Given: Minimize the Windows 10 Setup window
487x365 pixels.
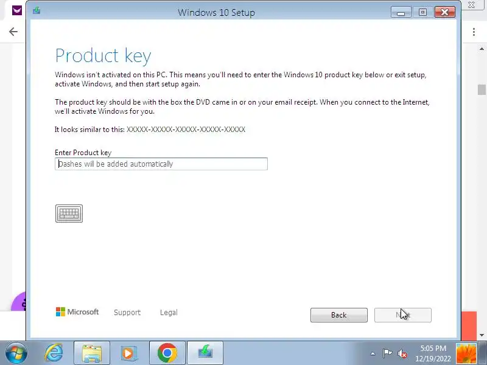Looking at the screenshot, I should coord(401,12).
